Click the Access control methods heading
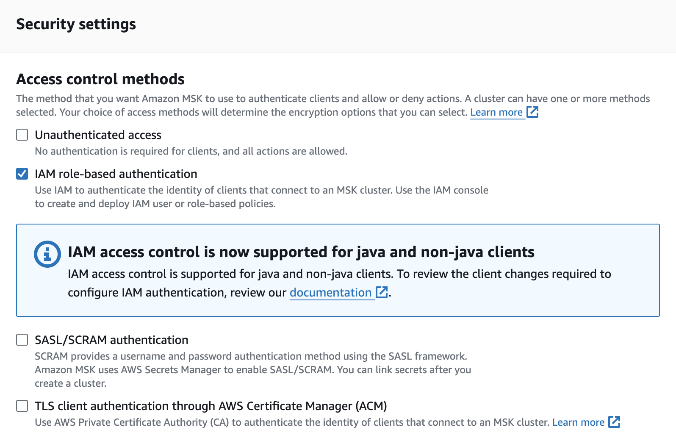676x438 pixels. pos(100,79)
